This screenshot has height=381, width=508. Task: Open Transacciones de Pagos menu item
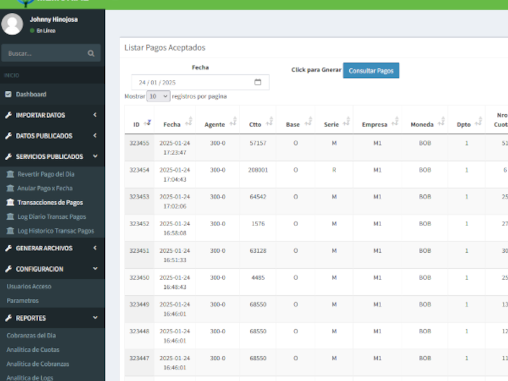click(x=50, y=203)
